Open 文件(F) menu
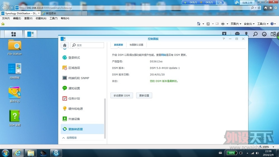Image resolution: width=279 pixels, height=157 pixels. [6, 18]
